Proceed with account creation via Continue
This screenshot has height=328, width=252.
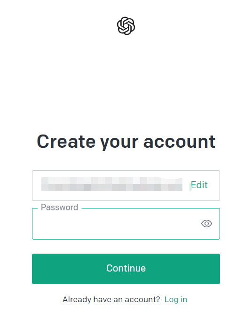click(x=126, y=269)
